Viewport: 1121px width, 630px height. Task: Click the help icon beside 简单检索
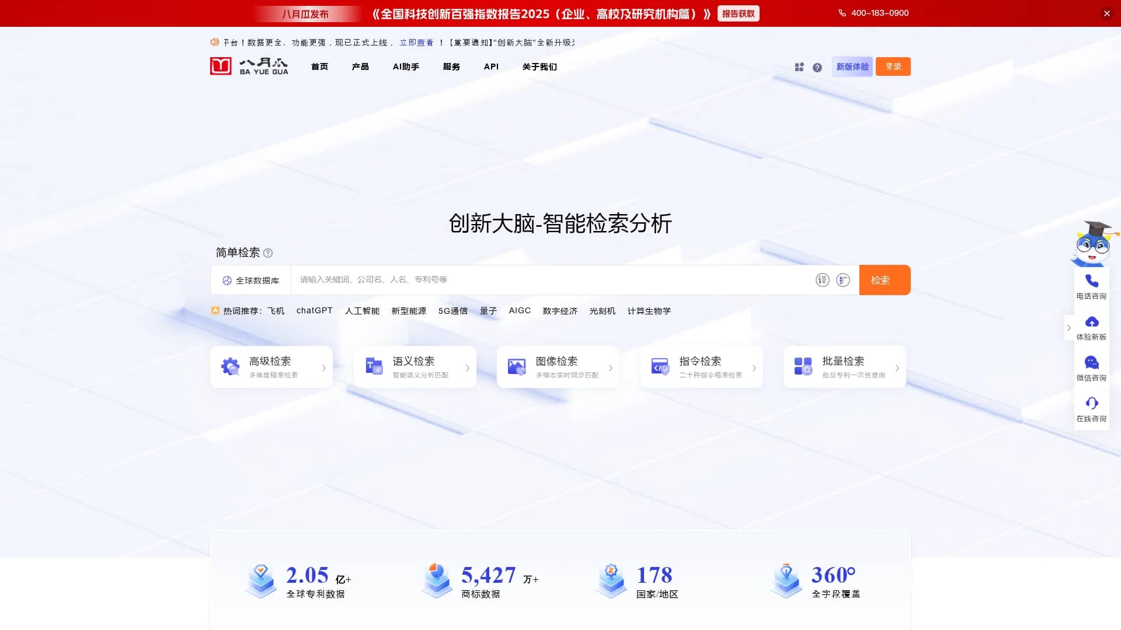click(268, 253)
